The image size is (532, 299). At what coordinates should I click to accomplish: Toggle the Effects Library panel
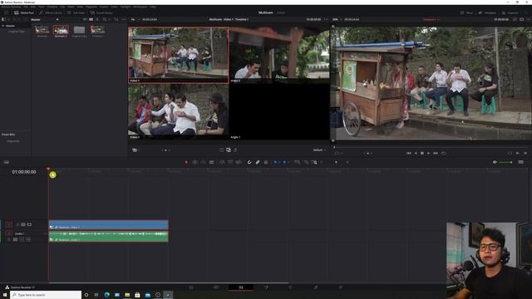(51, 12)
